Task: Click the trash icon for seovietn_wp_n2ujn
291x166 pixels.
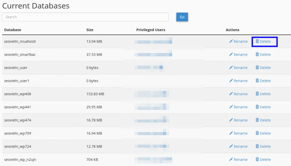Action: [x=257, y=159]
